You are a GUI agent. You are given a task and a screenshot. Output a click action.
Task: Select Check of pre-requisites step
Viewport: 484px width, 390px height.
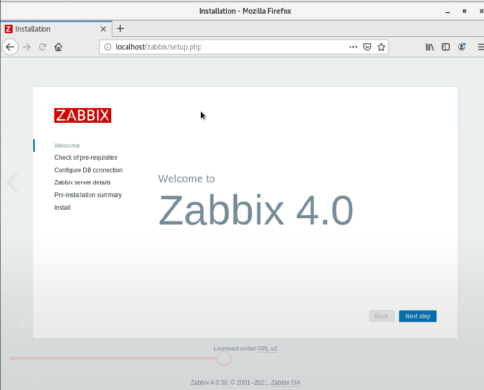(86, 158)
